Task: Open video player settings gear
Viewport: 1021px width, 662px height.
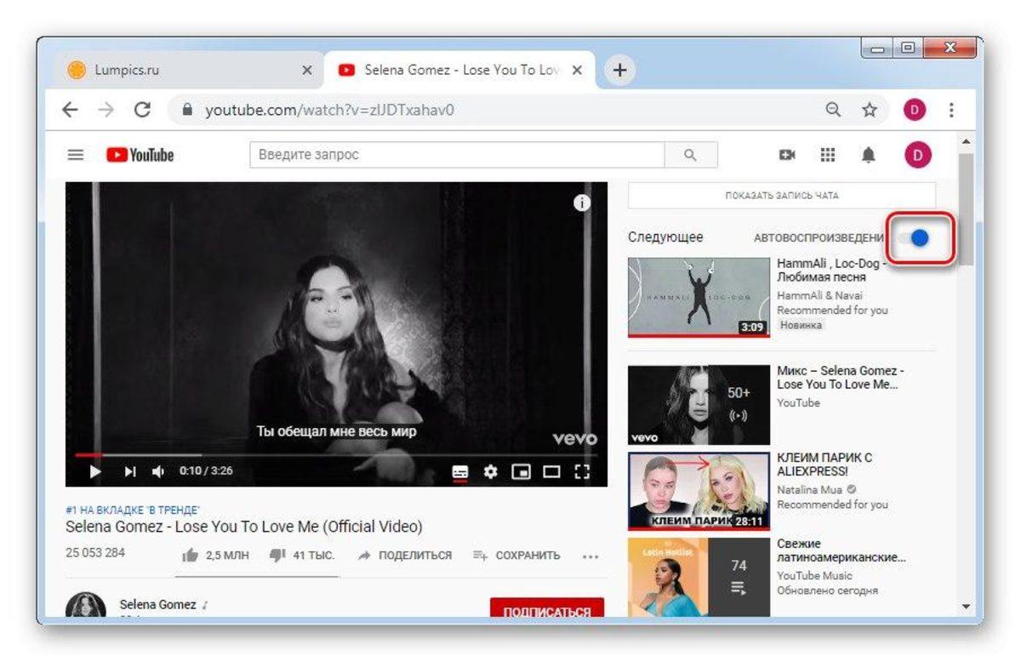Action: click(x=490, y=471)
